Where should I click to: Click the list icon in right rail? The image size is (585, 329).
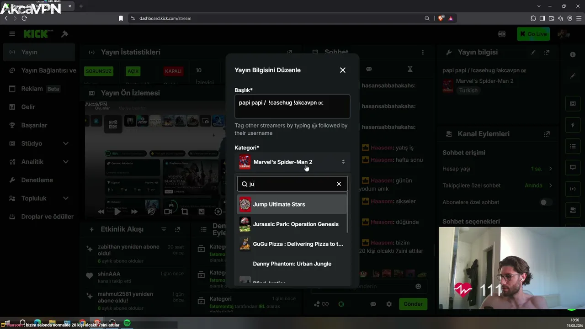tap(573, 146)
